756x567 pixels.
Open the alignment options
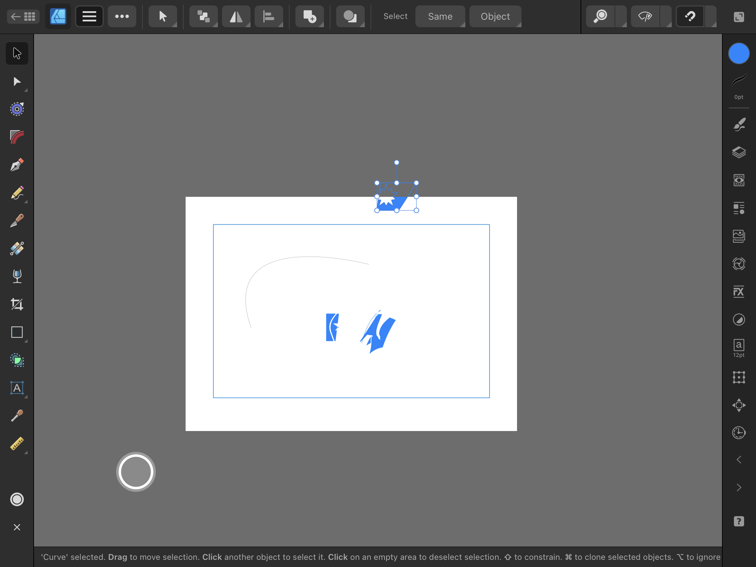[269, 16]
